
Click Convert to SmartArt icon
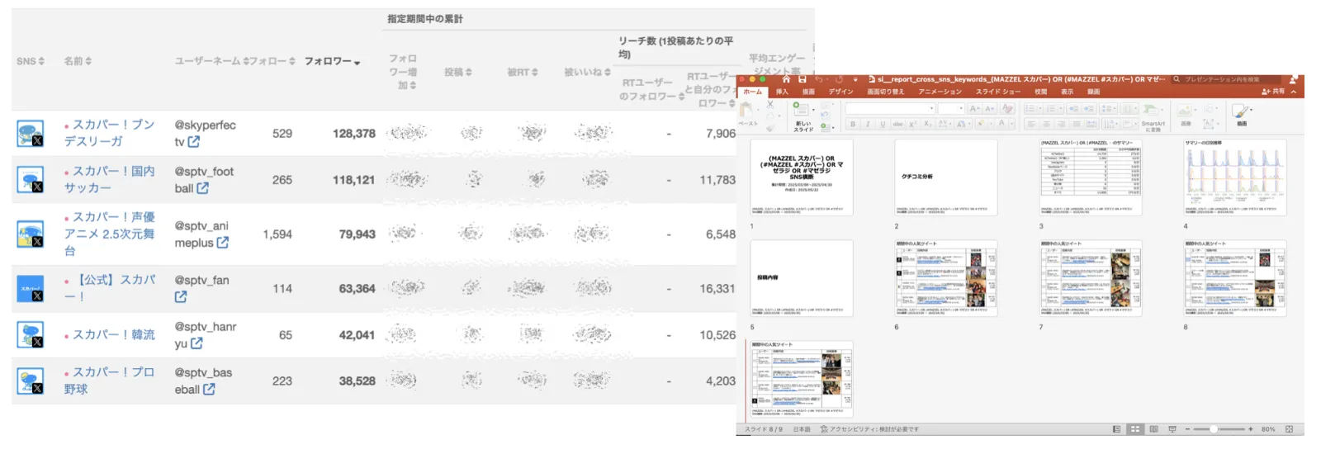pyautogui.click(x=1149, y=110)
